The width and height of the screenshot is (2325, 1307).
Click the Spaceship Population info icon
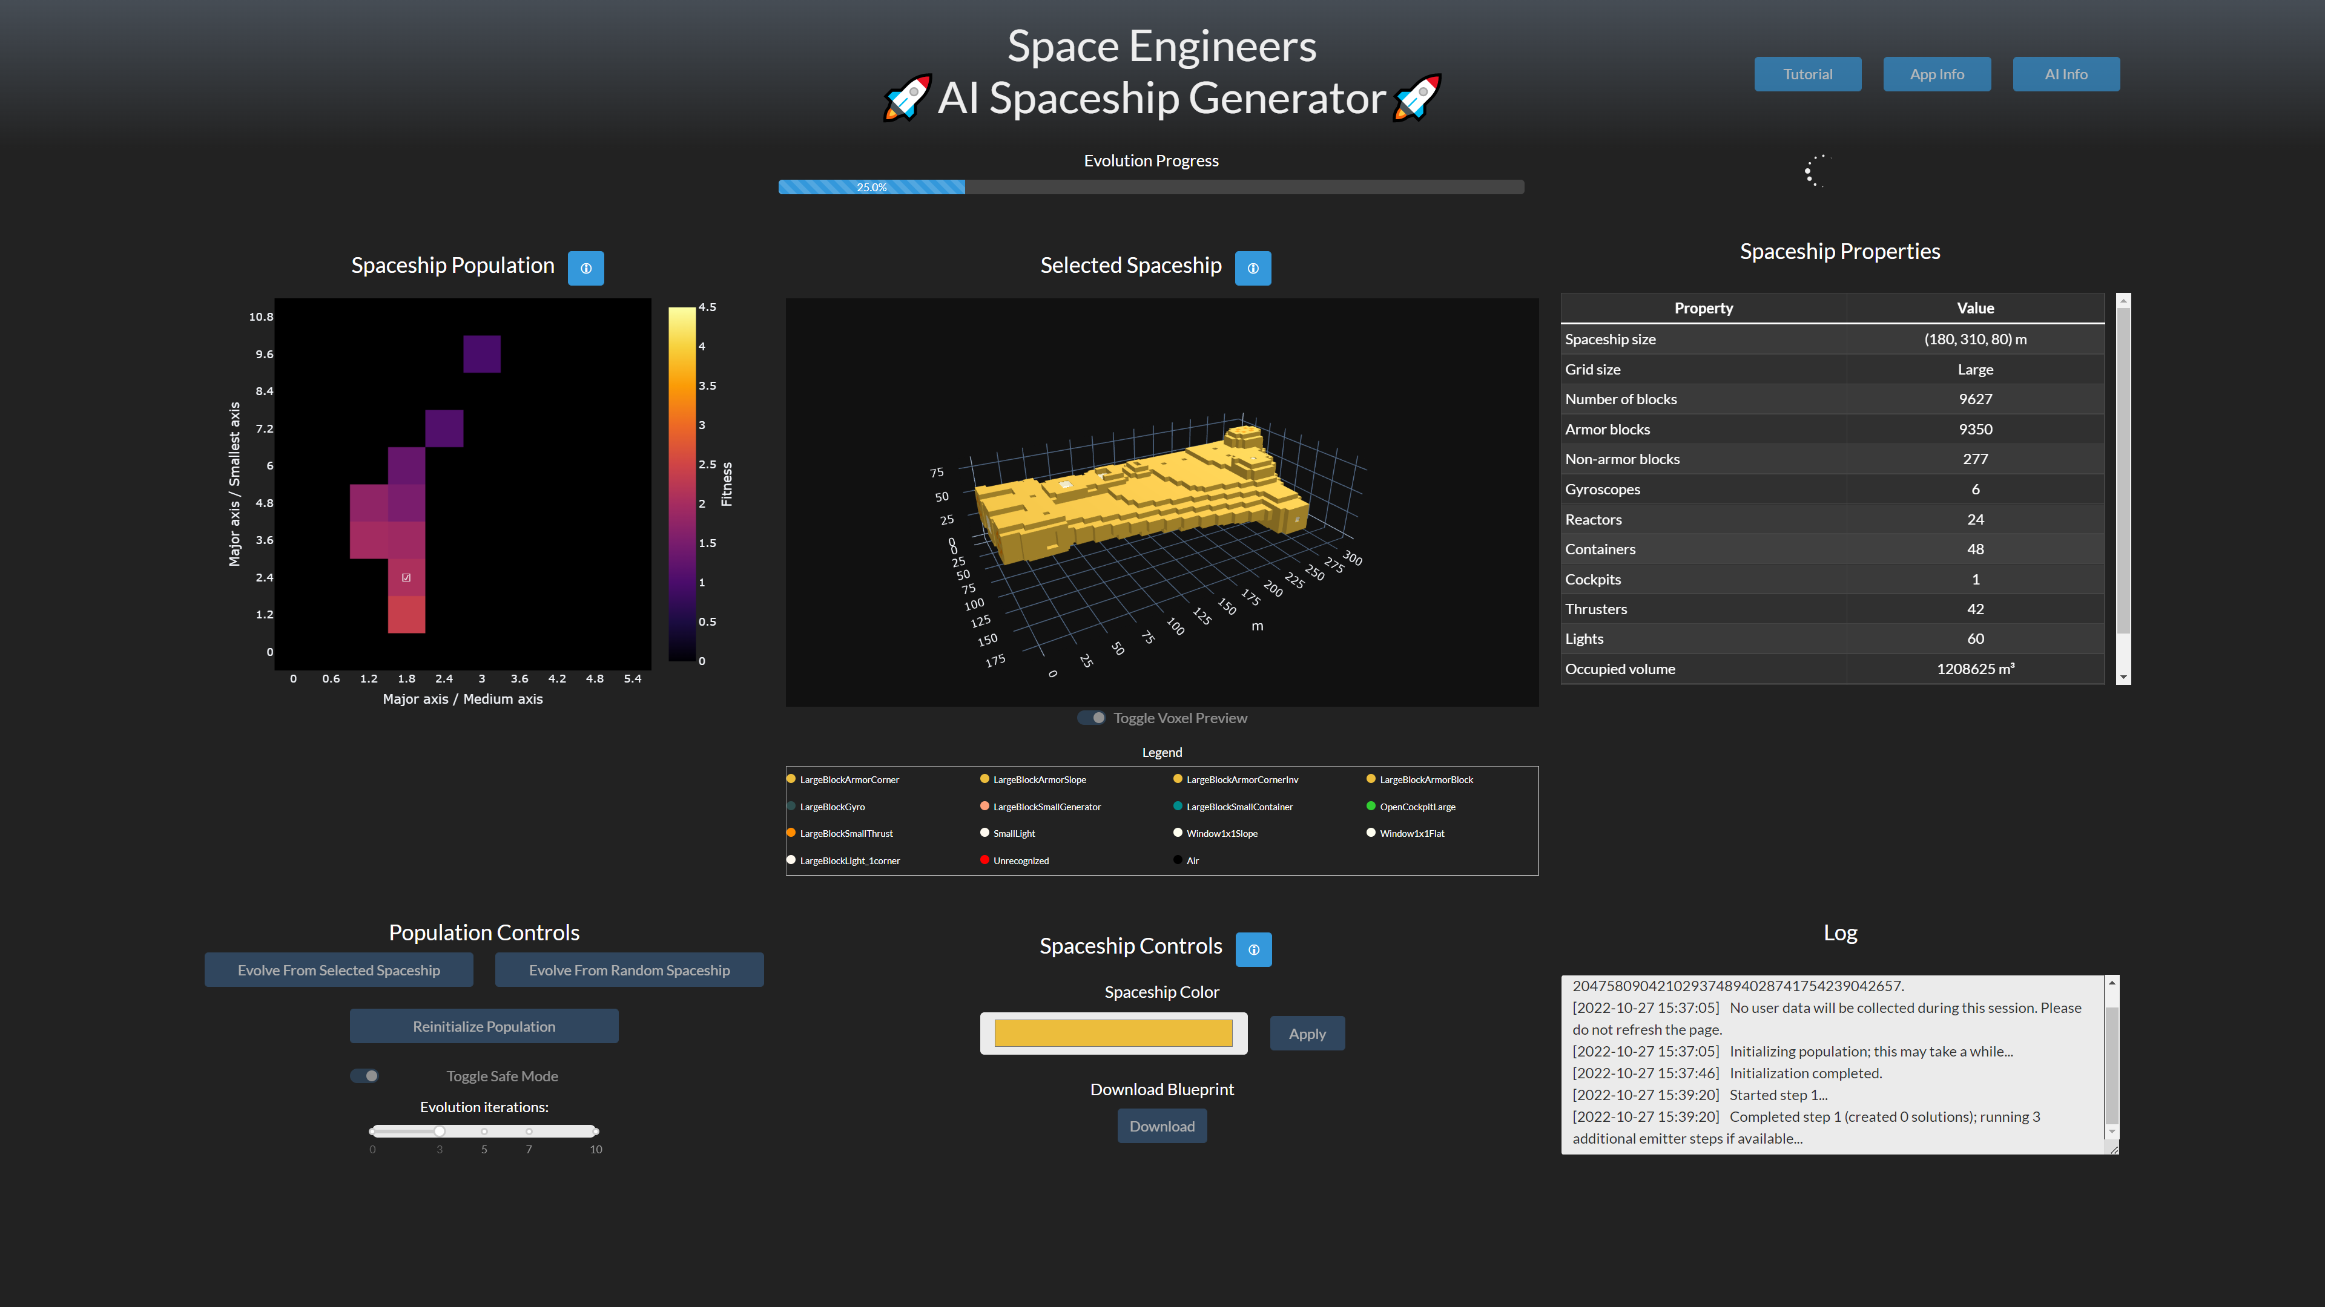pos(586,268)
